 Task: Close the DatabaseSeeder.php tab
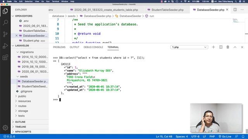(227, 10)
